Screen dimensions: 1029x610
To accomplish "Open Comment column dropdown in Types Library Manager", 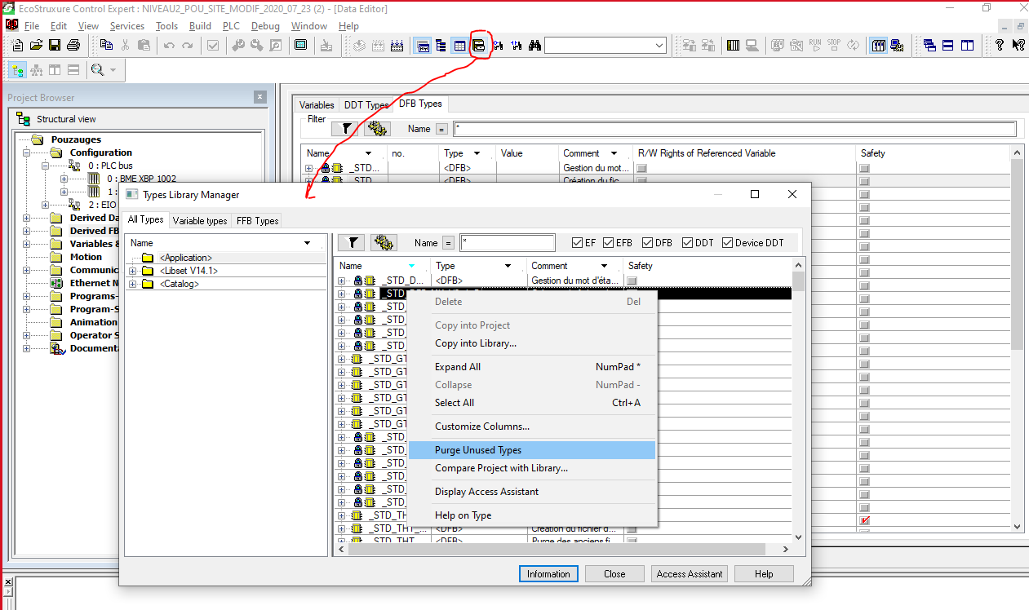I will (604, 266).
